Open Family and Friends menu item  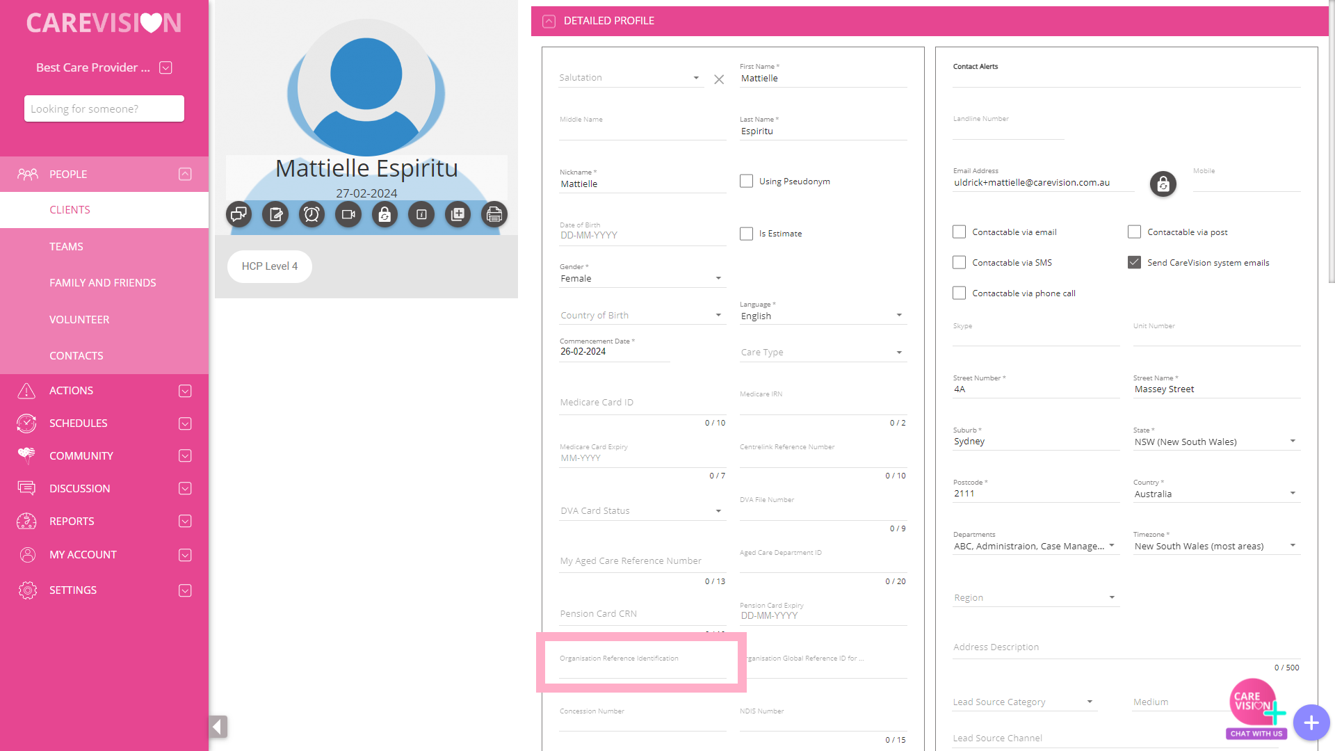coord(104,283)
